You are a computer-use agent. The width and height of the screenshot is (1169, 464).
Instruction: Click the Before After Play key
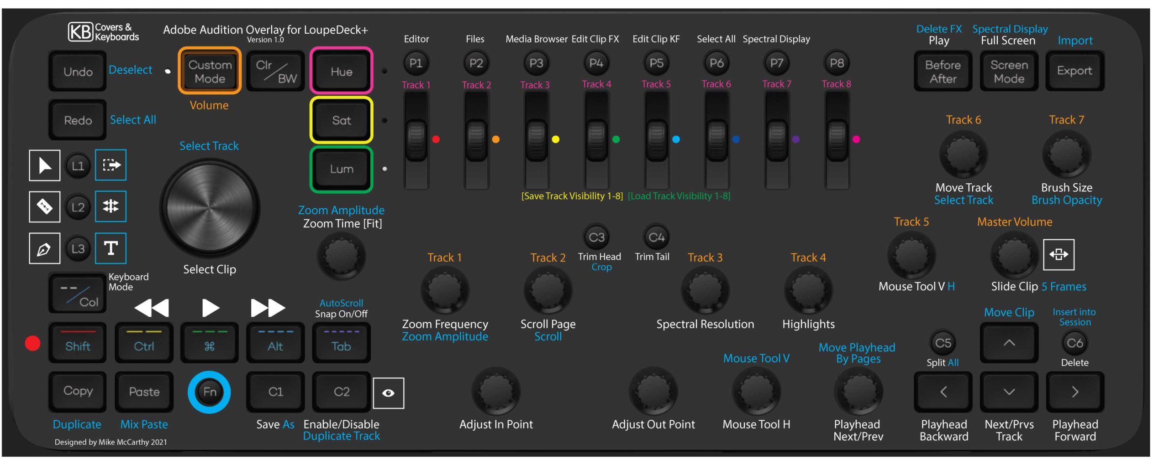coord(943,71)
